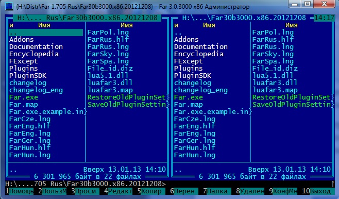Image resolution: width=339 pixels, height=199 pixels.
Task: Select Far.exe in the right panel
Action: (188, 97)
